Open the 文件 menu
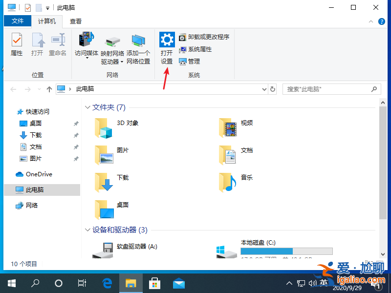 pos(18,21)
